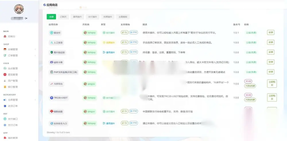
Task: Click the 控制台 dashboard icon in sidebar
Action: 5,37
